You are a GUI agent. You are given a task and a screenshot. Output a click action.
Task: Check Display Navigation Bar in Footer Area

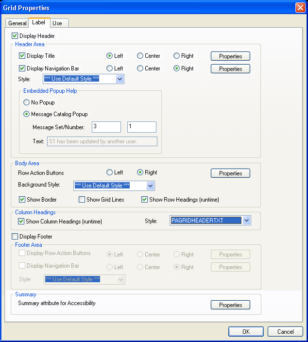[x=22, y=266]
